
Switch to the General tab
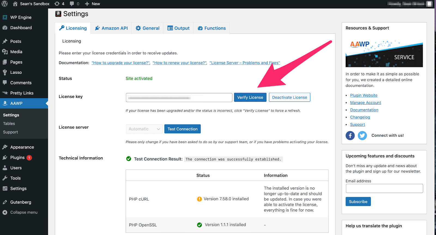[147, 28]
